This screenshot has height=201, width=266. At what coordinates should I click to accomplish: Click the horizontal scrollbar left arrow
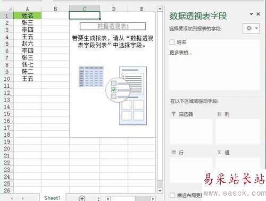click(x=108, y=198)
